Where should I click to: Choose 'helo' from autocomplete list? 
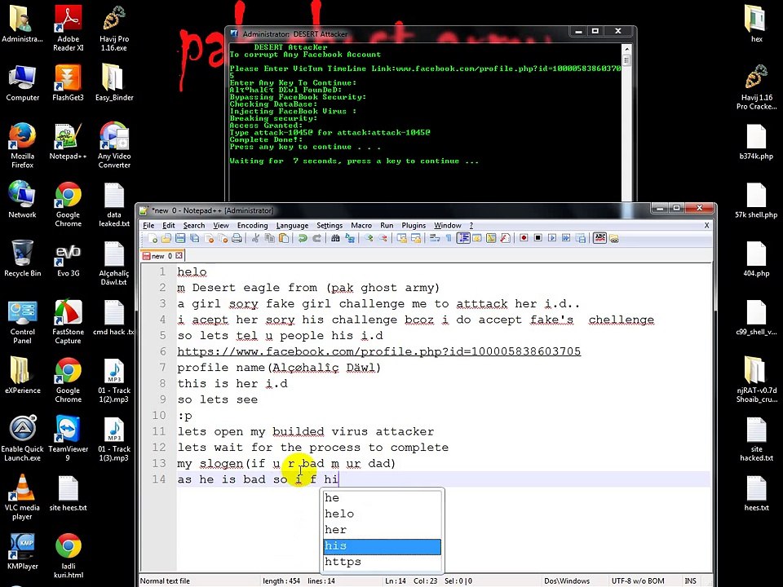pos(382,514)
